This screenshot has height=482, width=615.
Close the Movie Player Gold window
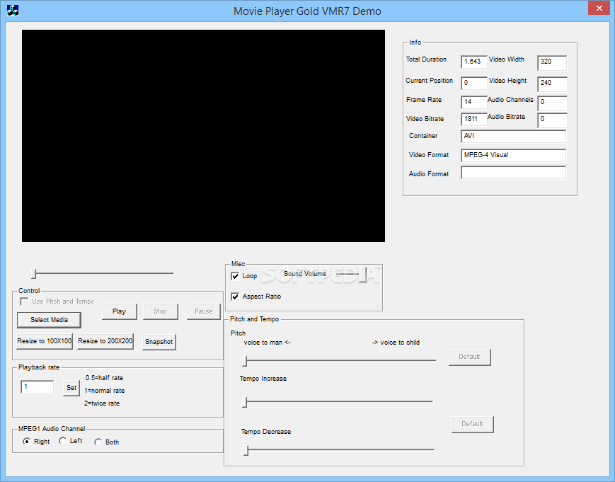(x=599, y=8)
